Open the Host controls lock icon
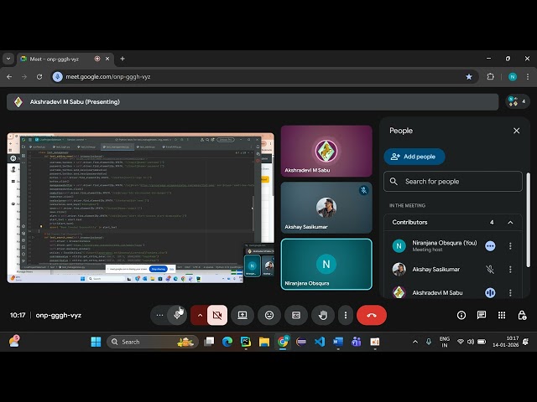 522,315
